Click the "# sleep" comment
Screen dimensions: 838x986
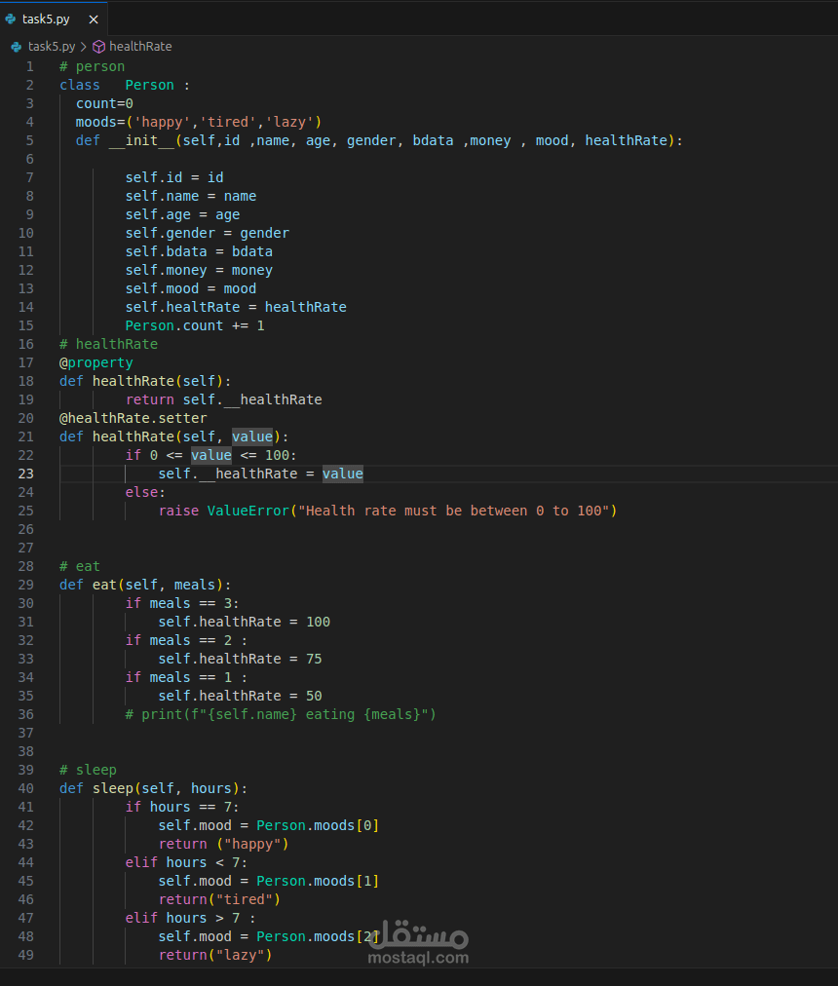[88, 770]
